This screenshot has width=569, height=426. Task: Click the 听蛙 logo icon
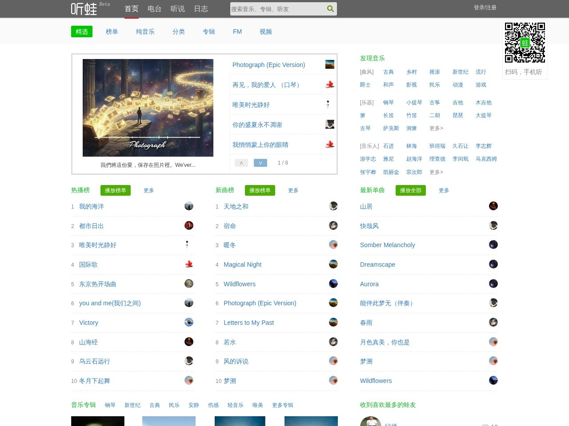pos(83,8)
